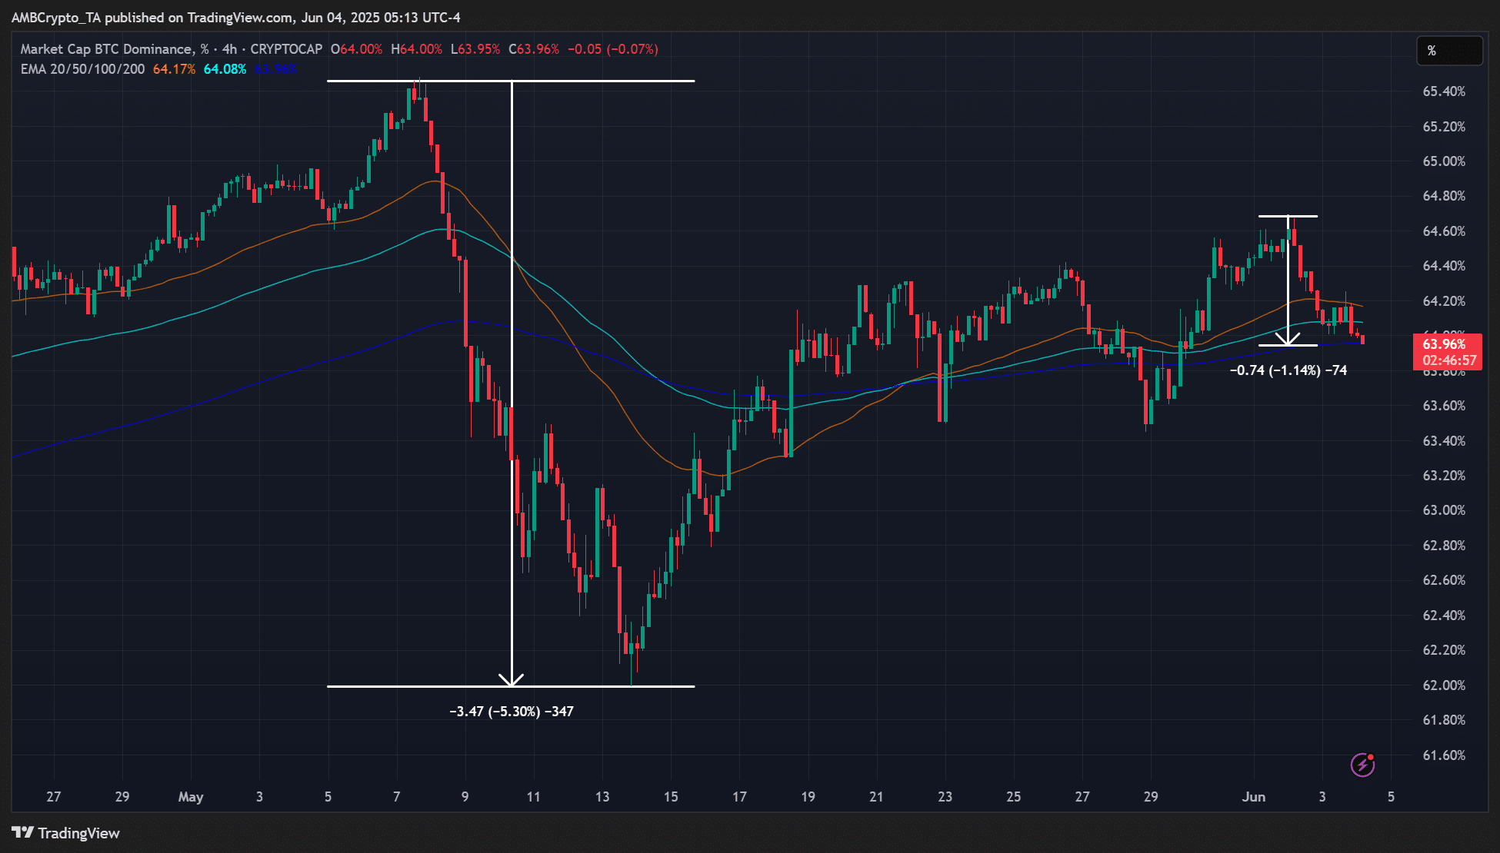Viewport: 1500px width, 853px height.
Task: Click the orange EMA value 64.17%
Action: pos(174,69)
